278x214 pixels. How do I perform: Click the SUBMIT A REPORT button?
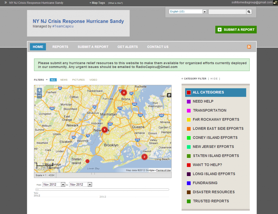(236, 30)
